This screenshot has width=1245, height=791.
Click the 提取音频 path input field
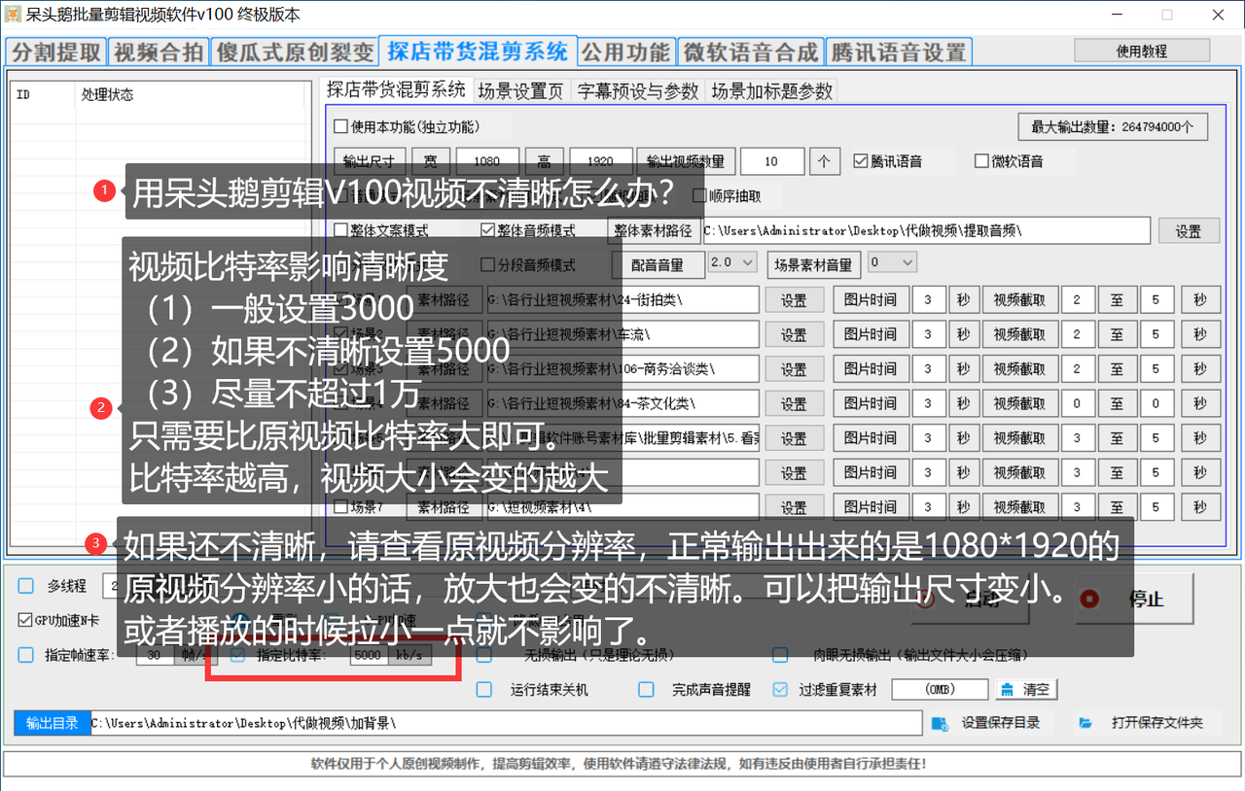[925, 231]
